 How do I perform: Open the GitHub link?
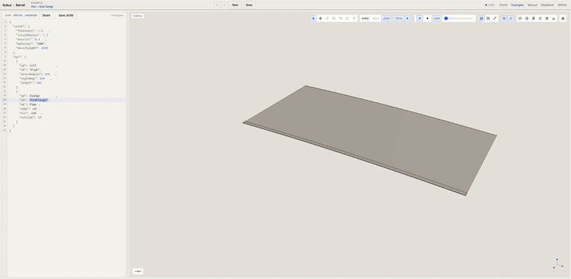[x=562, y=5]
